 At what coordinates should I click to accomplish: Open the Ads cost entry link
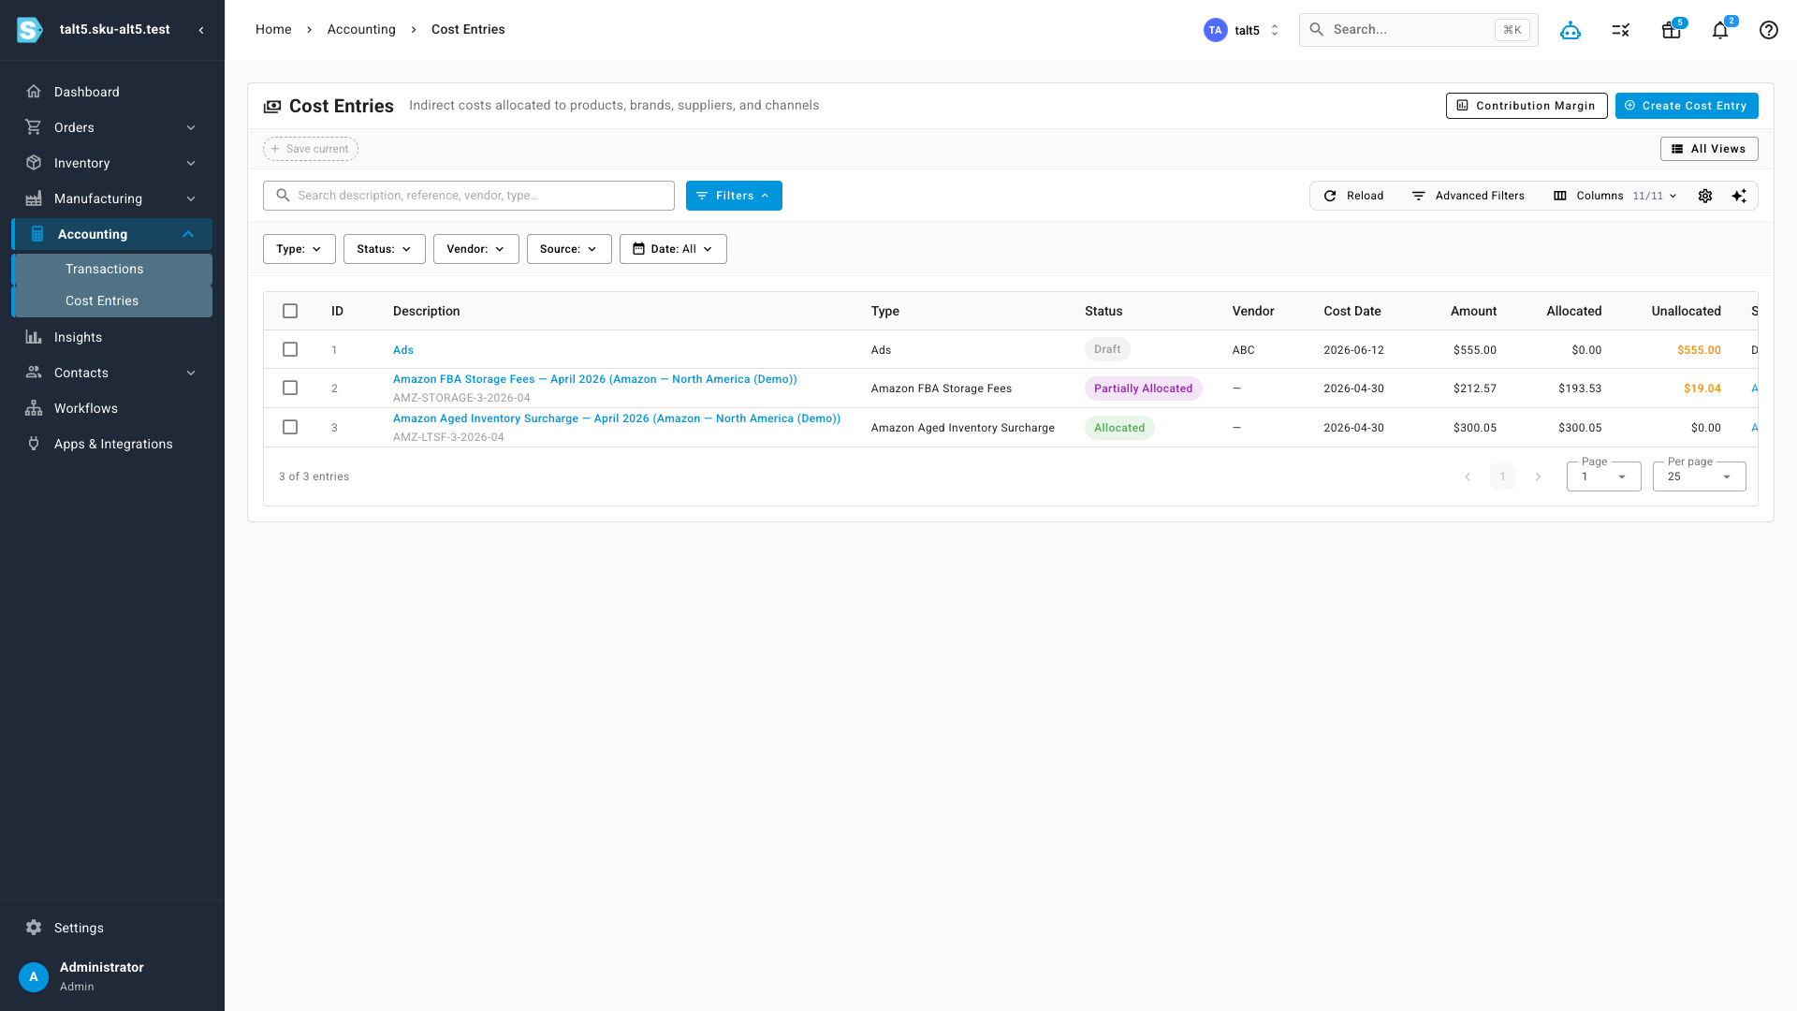(403, 350)
